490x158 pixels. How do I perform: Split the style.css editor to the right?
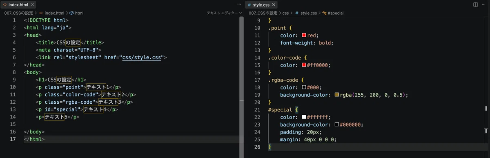pyautogui.click(x=475, y=5)
